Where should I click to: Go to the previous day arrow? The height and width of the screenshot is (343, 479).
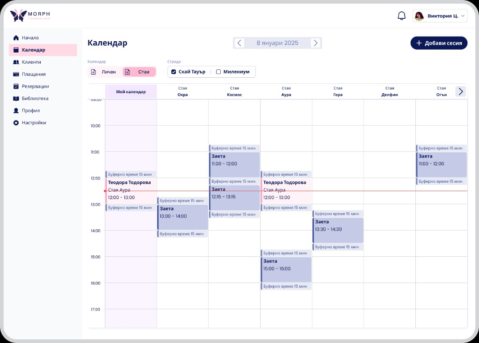239,43
